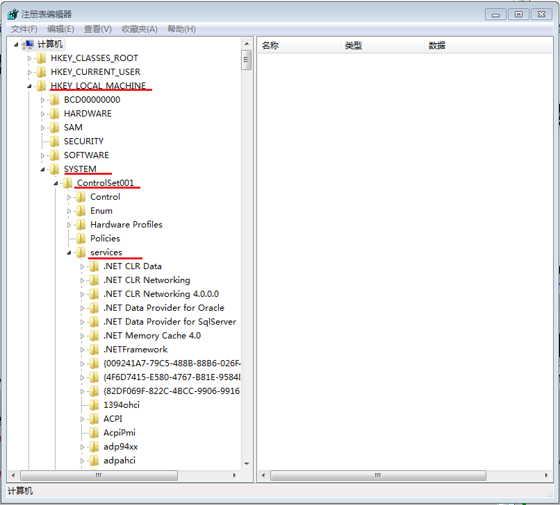Click the HKEY_LOCAL_MACHINE folder icon
The height and width of the screenshot is (505, 560).
pyautogui.click(x=42, y=85)
